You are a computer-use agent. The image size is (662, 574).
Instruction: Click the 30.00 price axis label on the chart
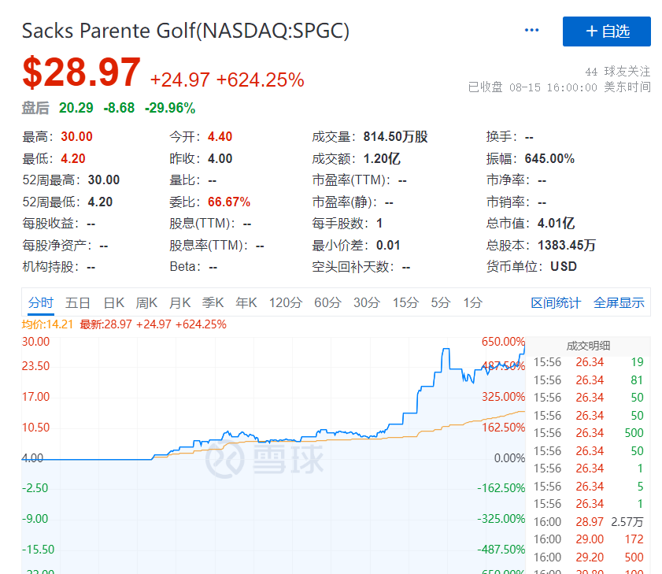35,341
